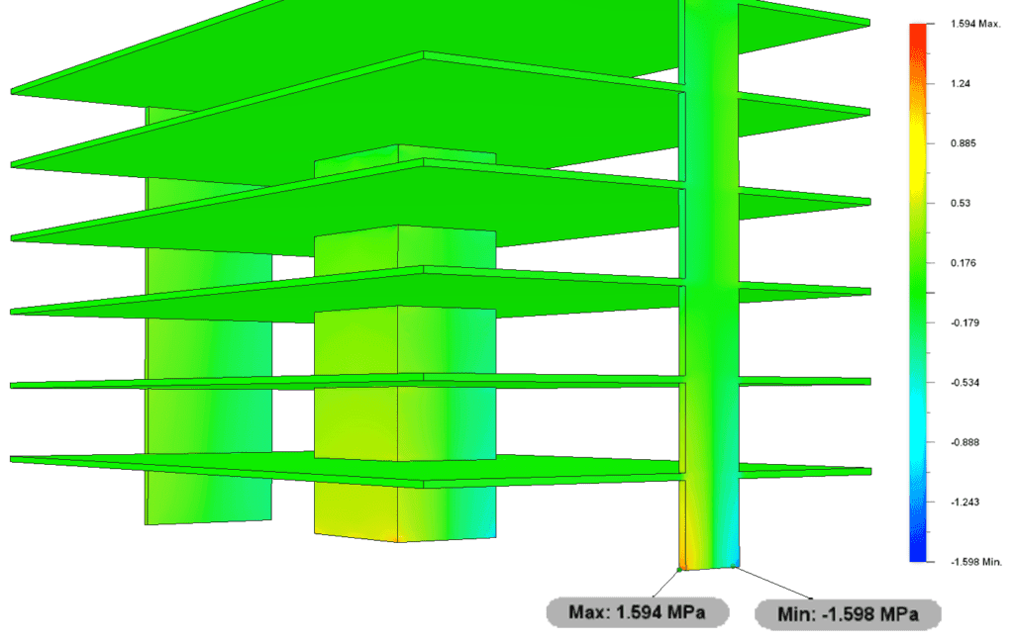The width and height of the screenshot is (1014, 642).
Task: Click the -1.243 legend tick label
Action: point(964,502)
